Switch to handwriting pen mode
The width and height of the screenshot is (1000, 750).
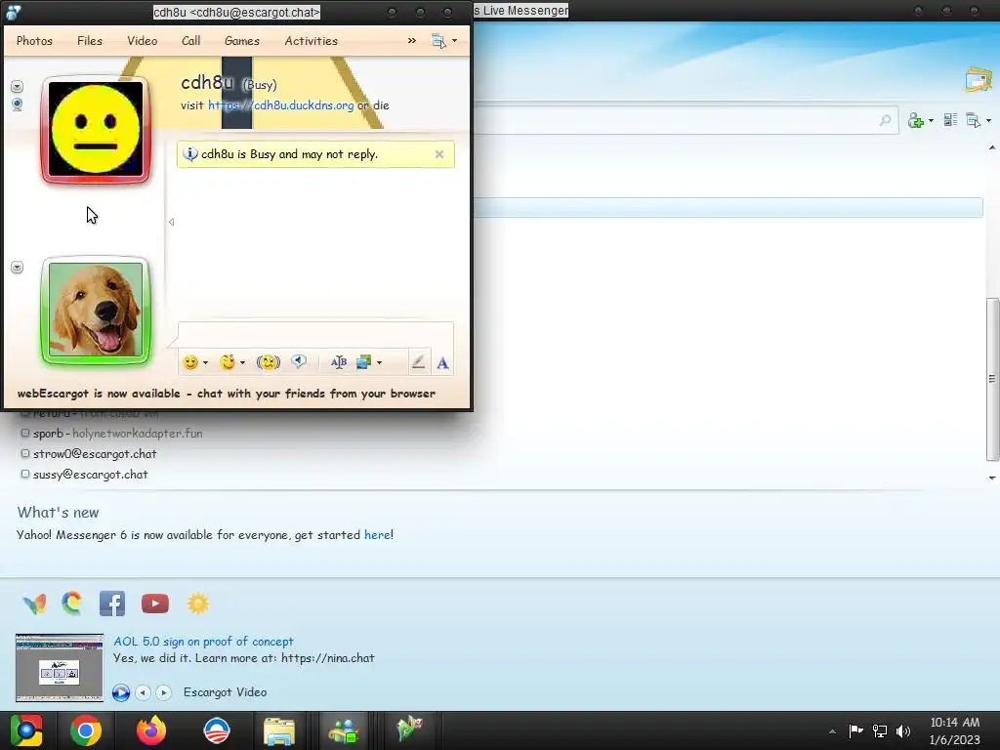click(x=418, y=362)
